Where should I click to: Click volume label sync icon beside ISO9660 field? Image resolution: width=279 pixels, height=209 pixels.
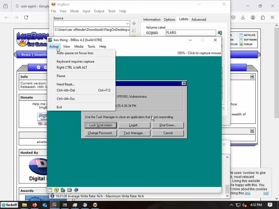220,33
